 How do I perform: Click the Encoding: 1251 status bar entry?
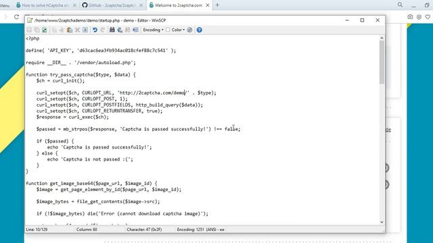coord(200,230)
